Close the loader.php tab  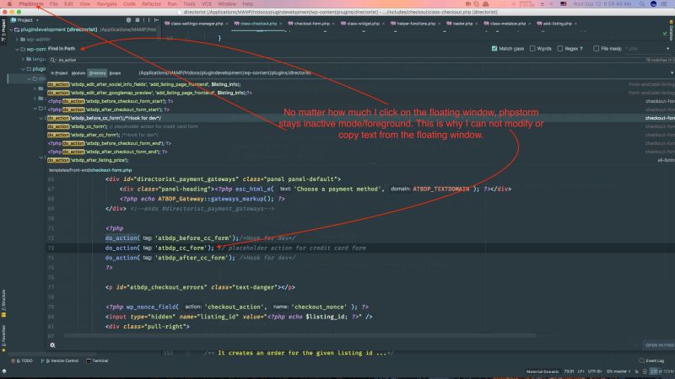[477, 24]
